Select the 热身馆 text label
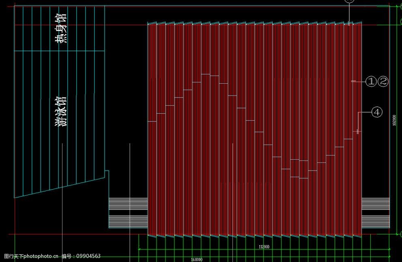Screen dimensions: 402x262 [x=61, y=28]
